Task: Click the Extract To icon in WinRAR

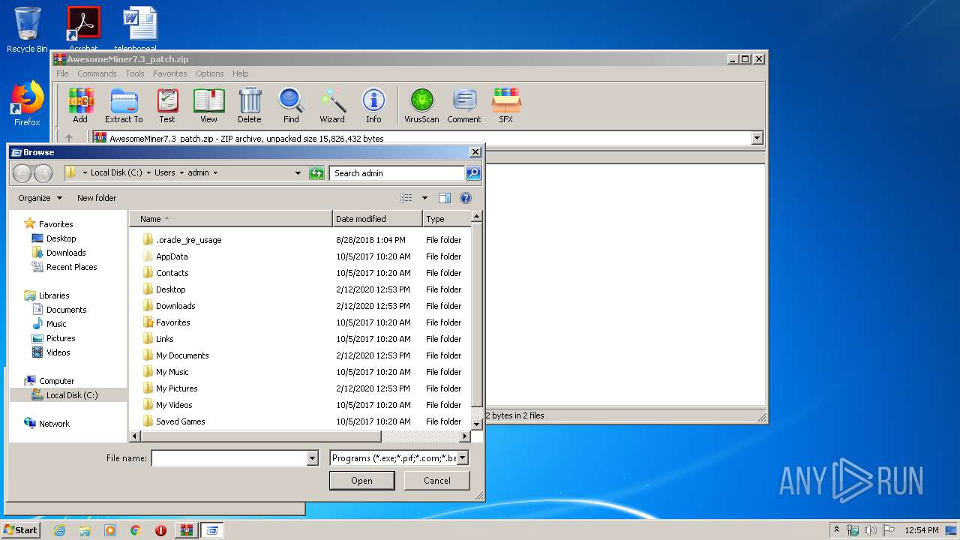Action: tap(124, 105)
